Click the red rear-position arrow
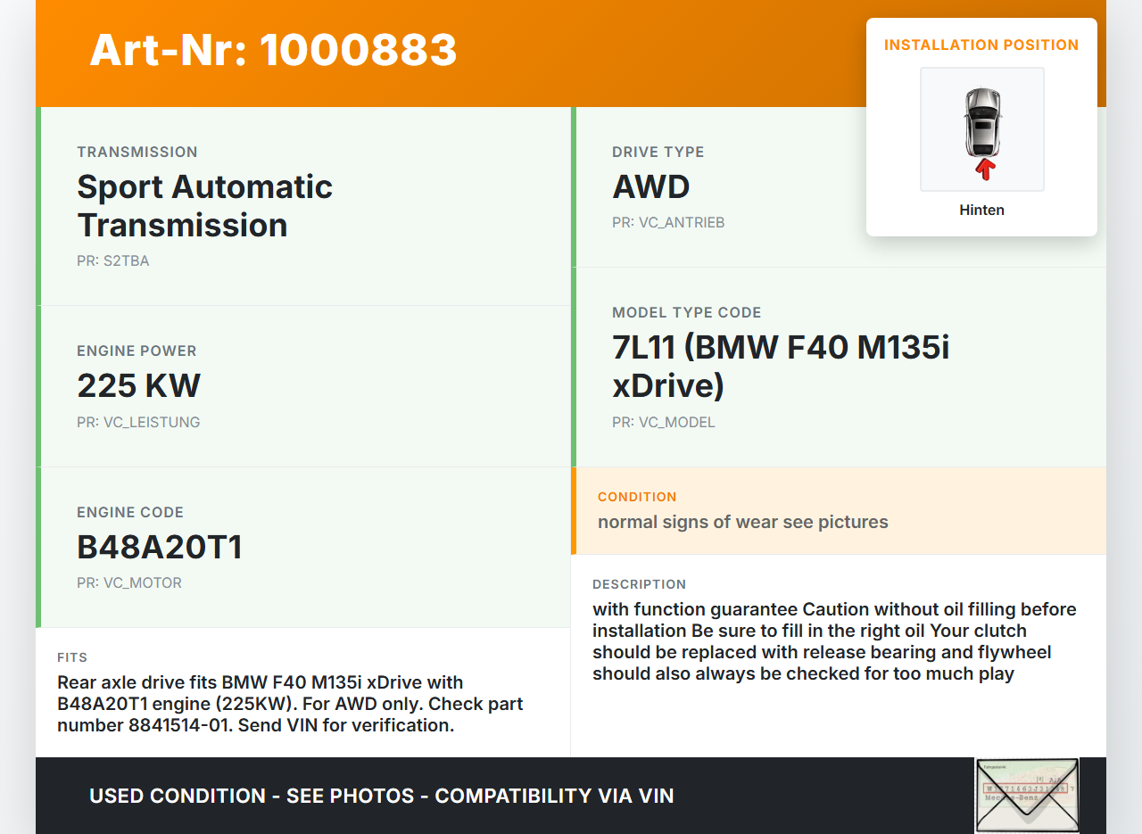The width and height of the screenshot is (1142, 834). point(984,169)
